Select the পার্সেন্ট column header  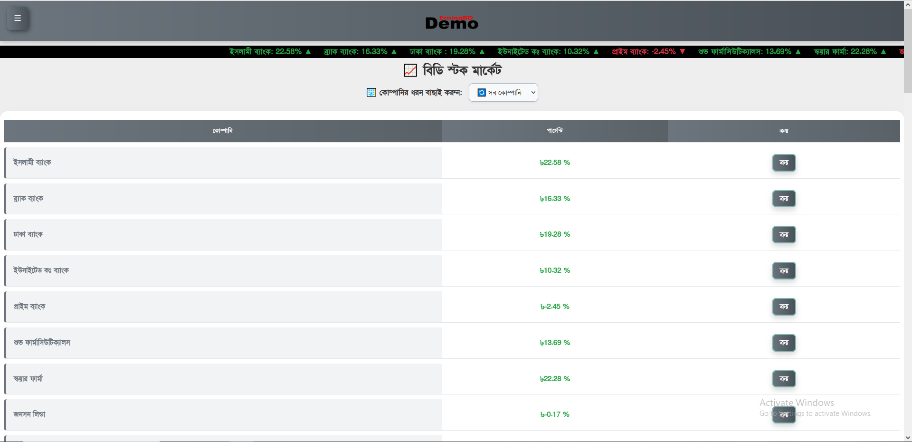coord(554,131)
